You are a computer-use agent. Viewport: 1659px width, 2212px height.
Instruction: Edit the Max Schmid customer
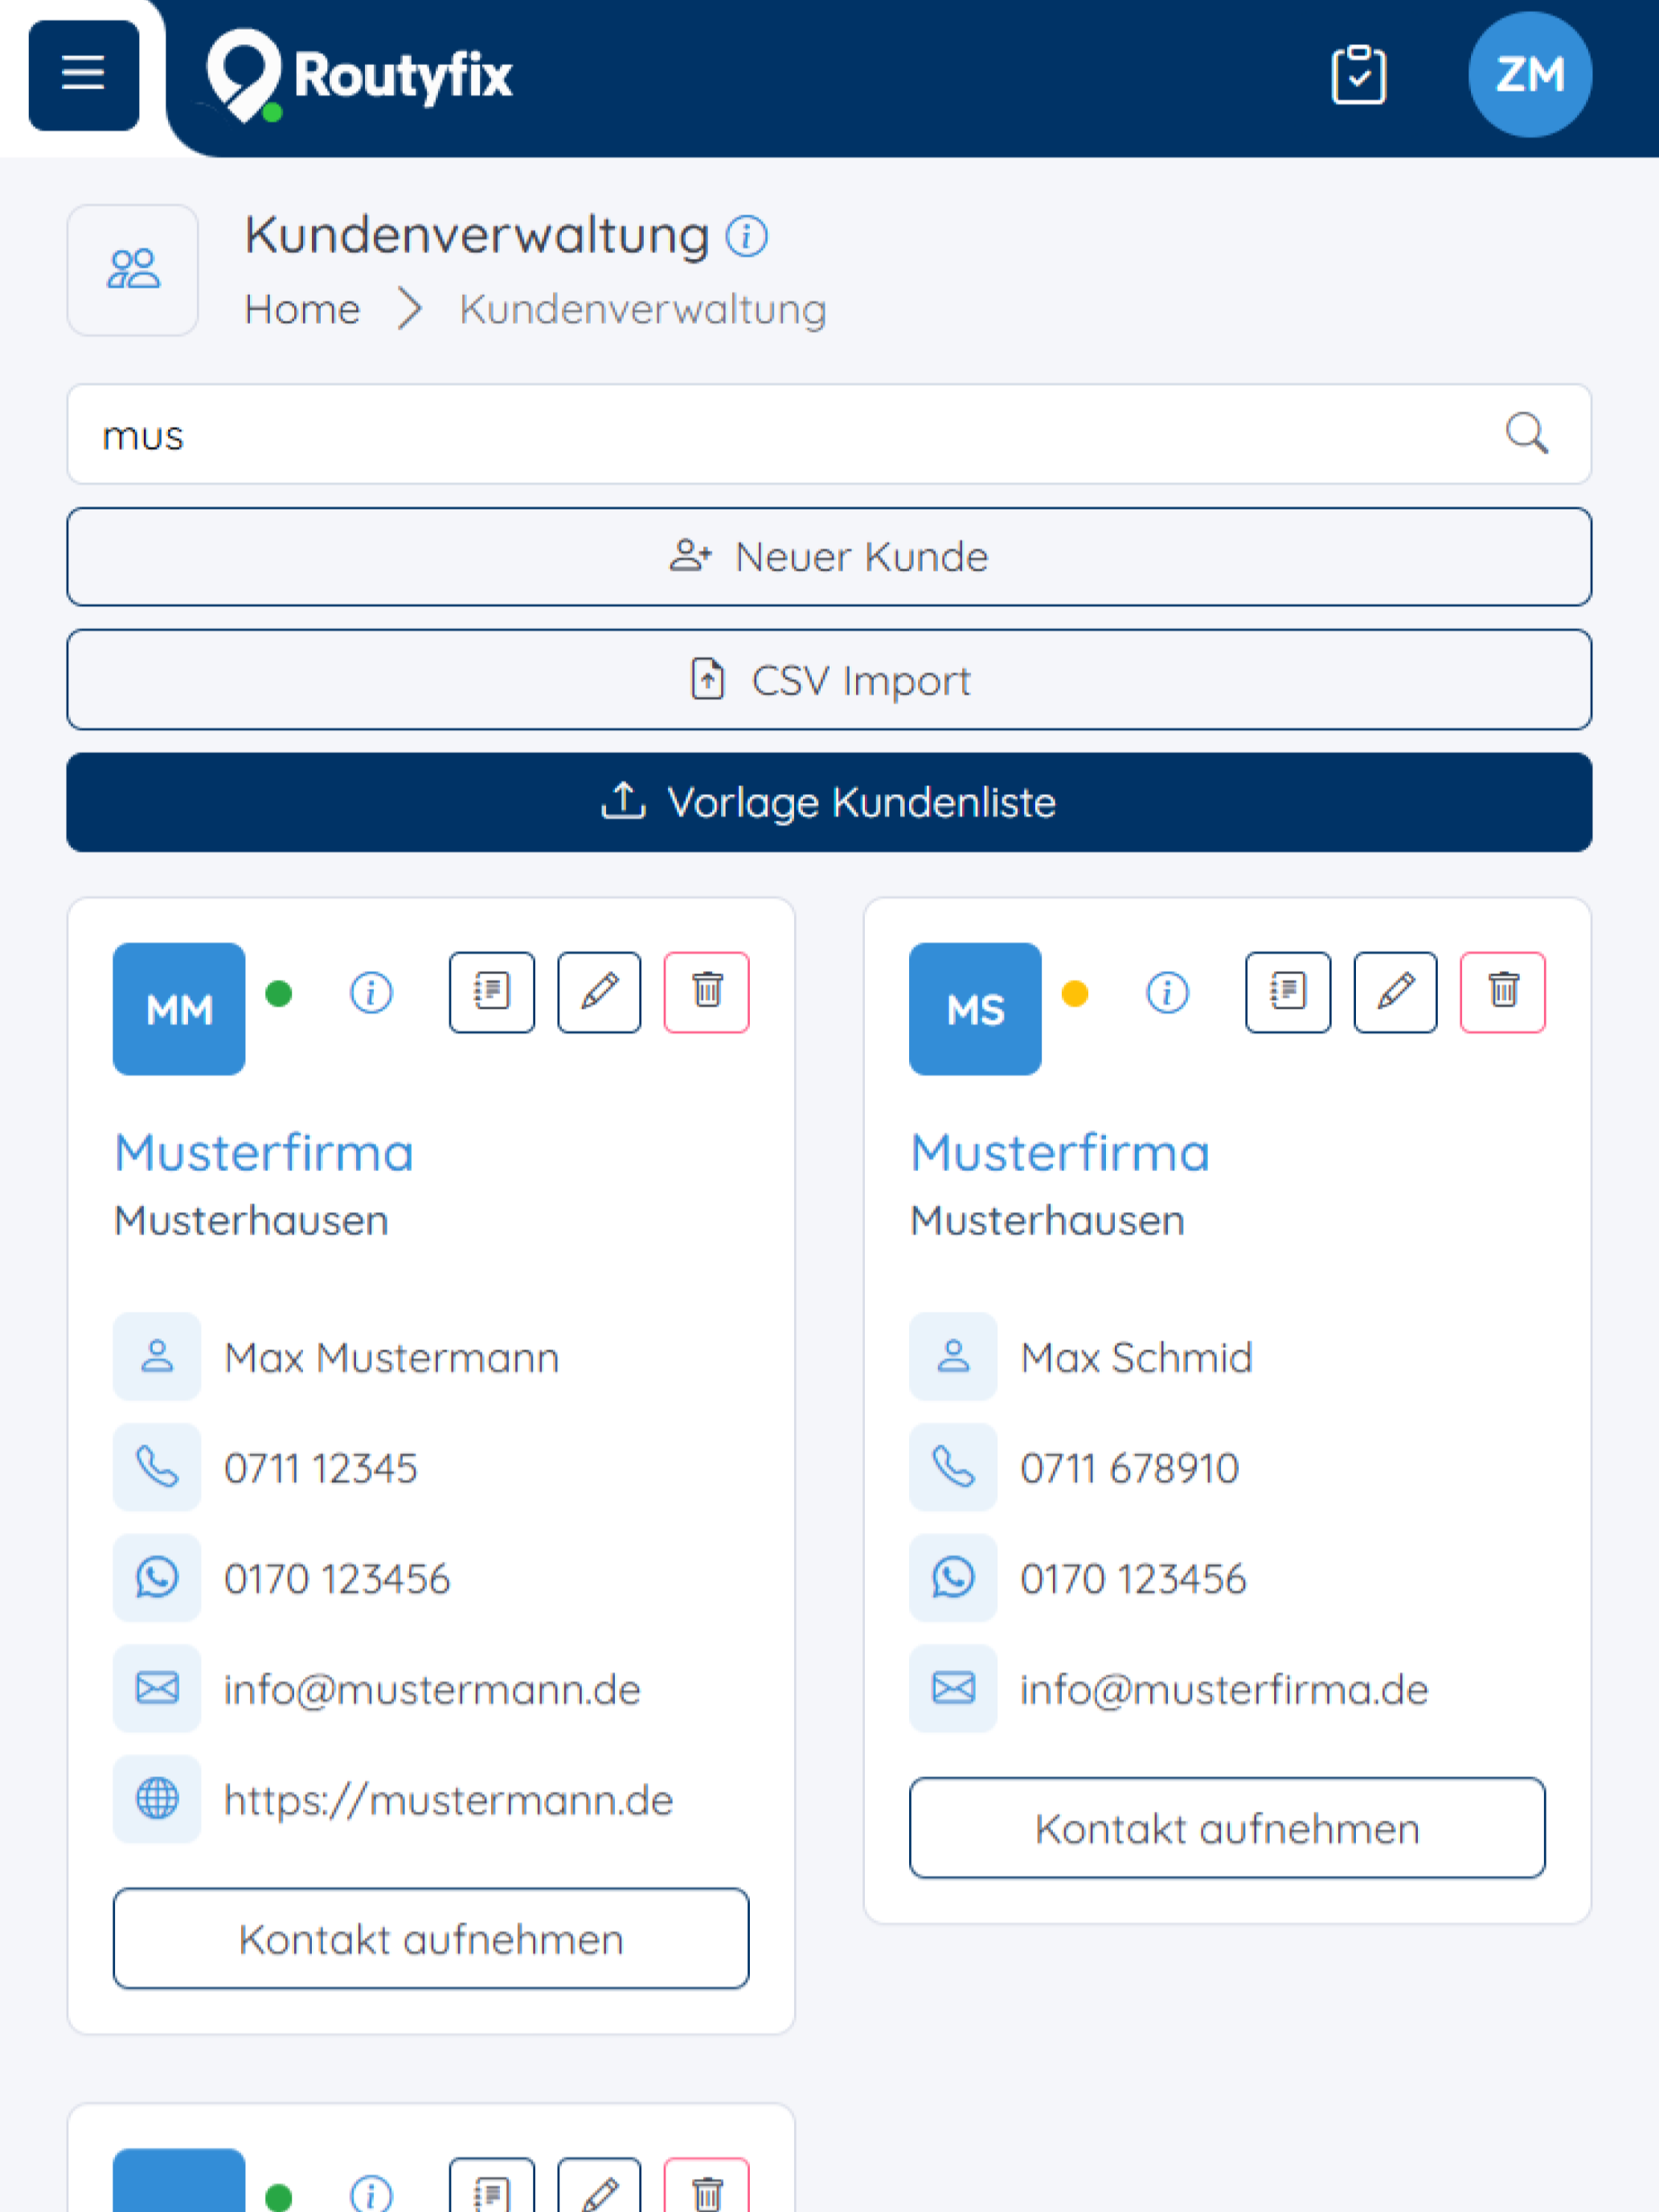pos(1395,992)
